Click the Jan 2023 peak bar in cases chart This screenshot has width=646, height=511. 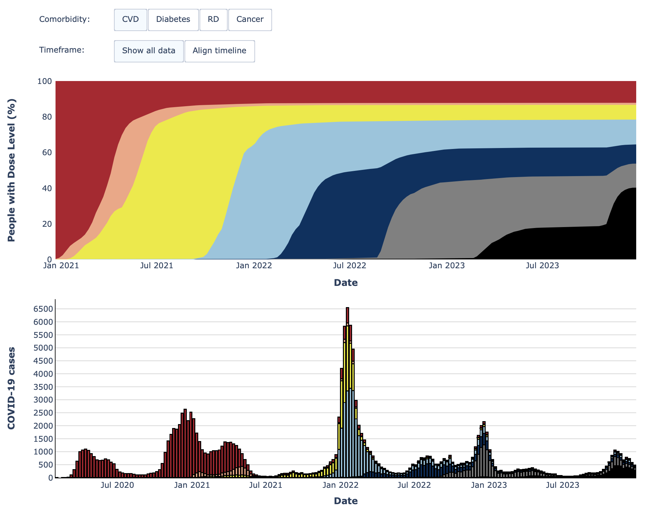pyautogui.click(x=484, y=450)
